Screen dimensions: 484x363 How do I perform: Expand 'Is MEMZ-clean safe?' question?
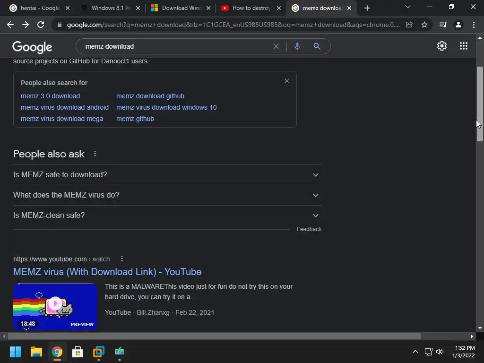(x=167, y=216)
